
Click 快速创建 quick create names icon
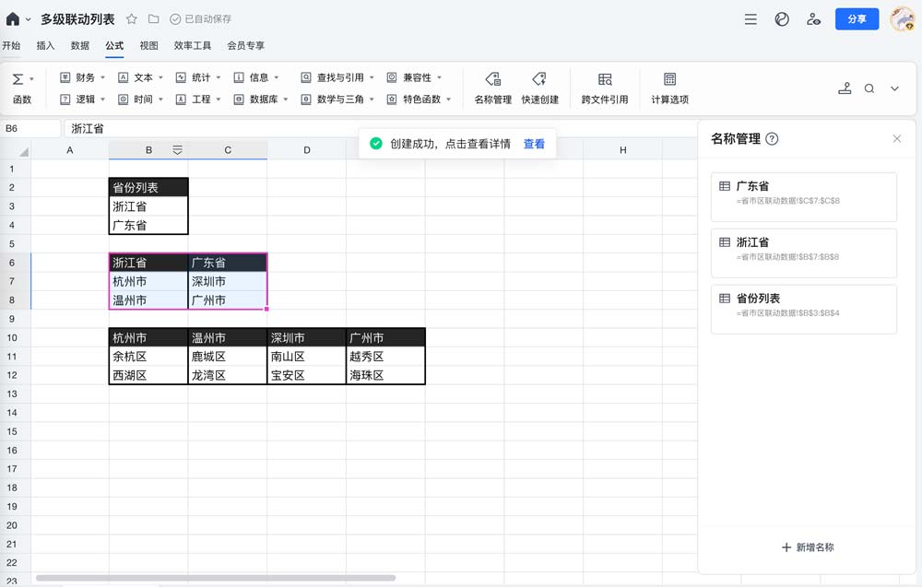tap(539, 80)
